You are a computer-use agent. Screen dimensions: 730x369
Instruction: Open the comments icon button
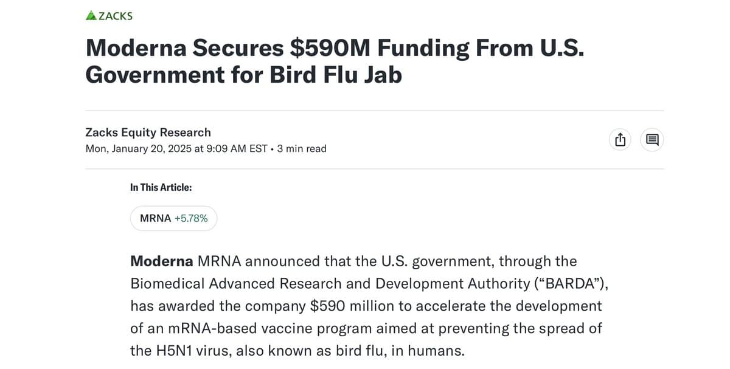pos(652,140)
